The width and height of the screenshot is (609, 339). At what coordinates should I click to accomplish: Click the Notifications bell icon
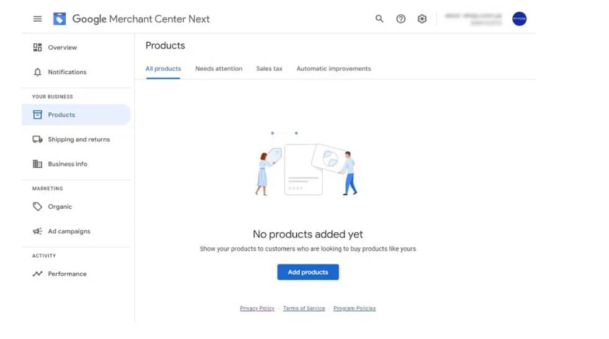click(37, 72)
